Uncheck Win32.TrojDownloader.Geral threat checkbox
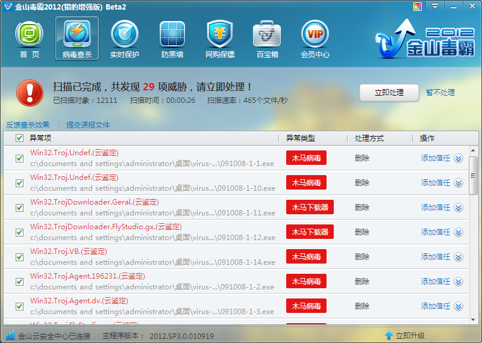The height and width of the screenshot is (343, 482). (20, 208)
